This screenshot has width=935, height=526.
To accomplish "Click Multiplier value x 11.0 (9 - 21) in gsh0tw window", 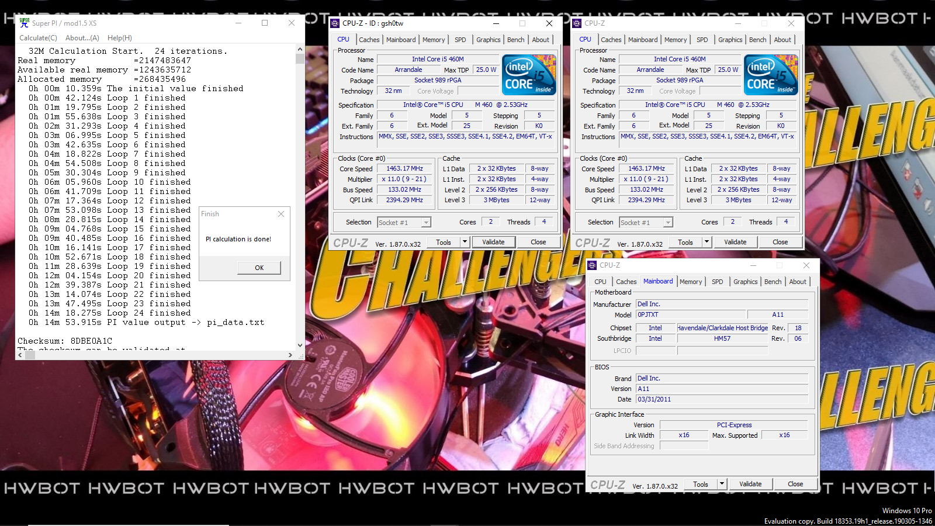I will pos(404,179).
